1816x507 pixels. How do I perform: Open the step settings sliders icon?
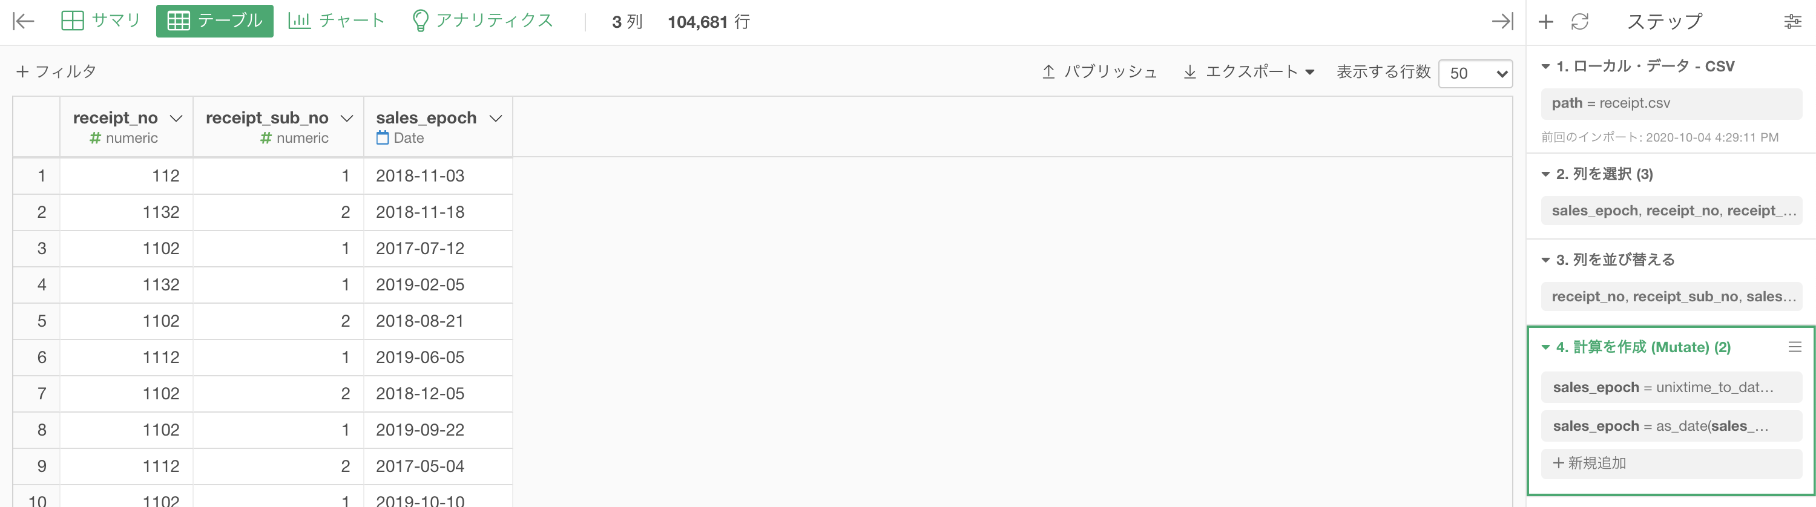pyautogui.click(x=1792, y=22)
